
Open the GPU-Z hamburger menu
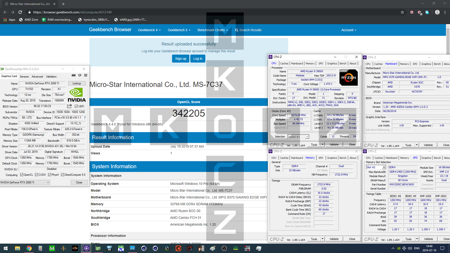pos(85,75)
